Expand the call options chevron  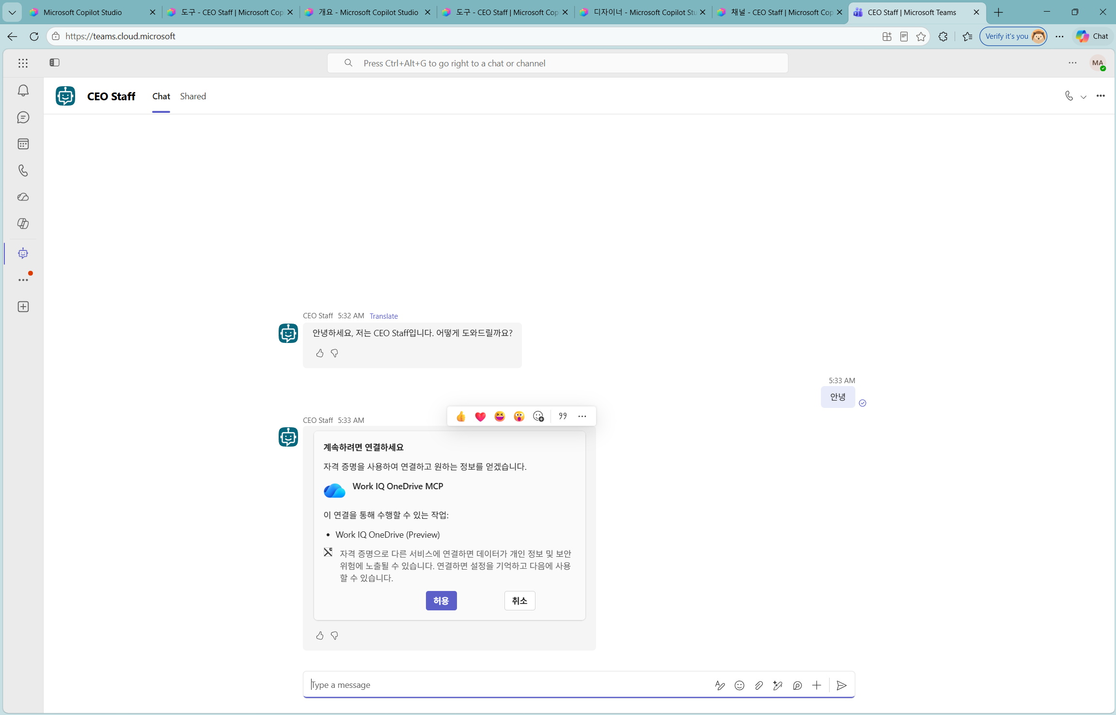click(x=1084, y=97)
